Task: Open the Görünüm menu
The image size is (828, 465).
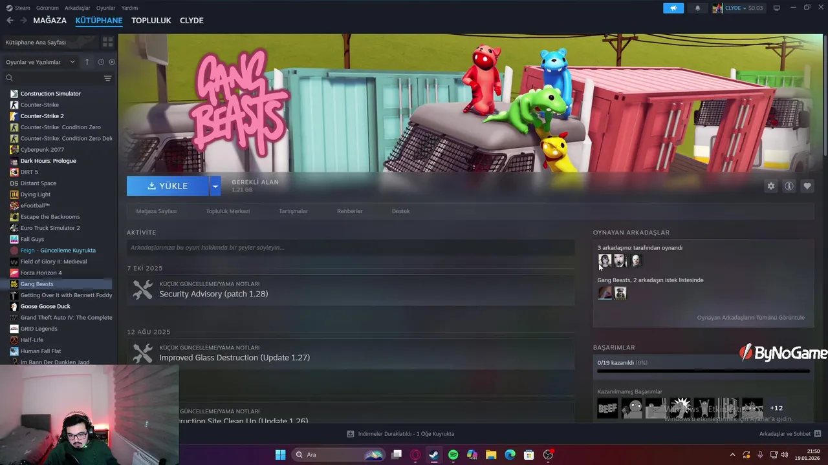Action: point(47,8)
